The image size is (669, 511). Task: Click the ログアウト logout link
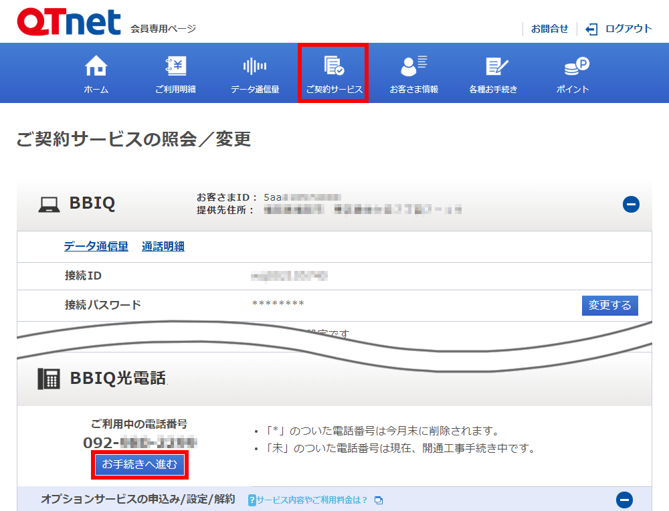point(628,29)
